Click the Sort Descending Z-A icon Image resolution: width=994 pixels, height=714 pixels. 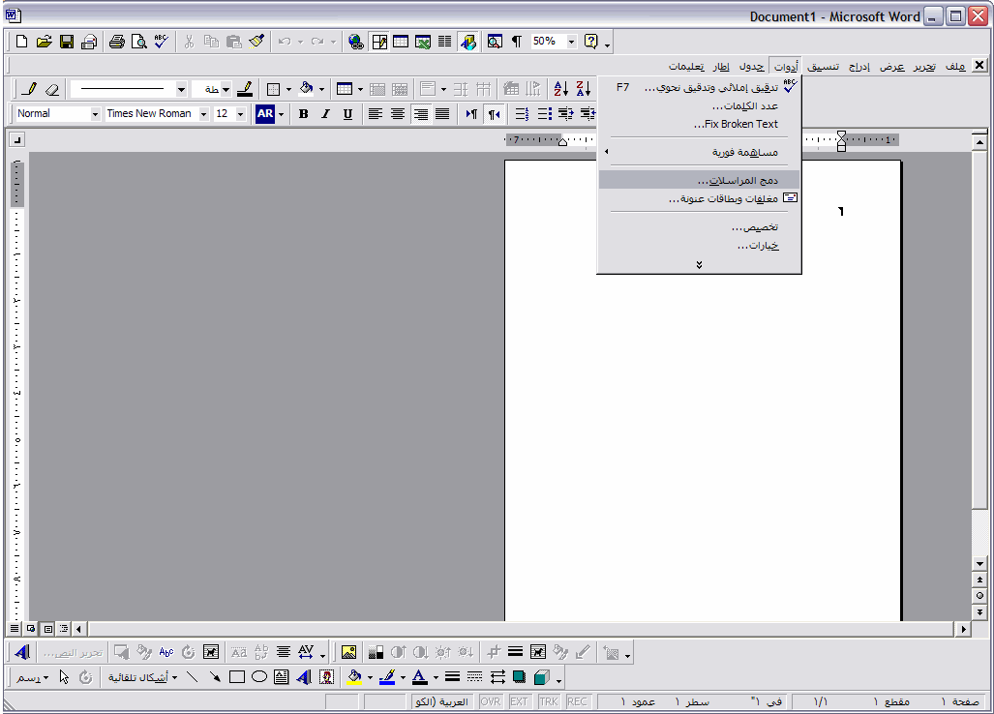[584, 89]
